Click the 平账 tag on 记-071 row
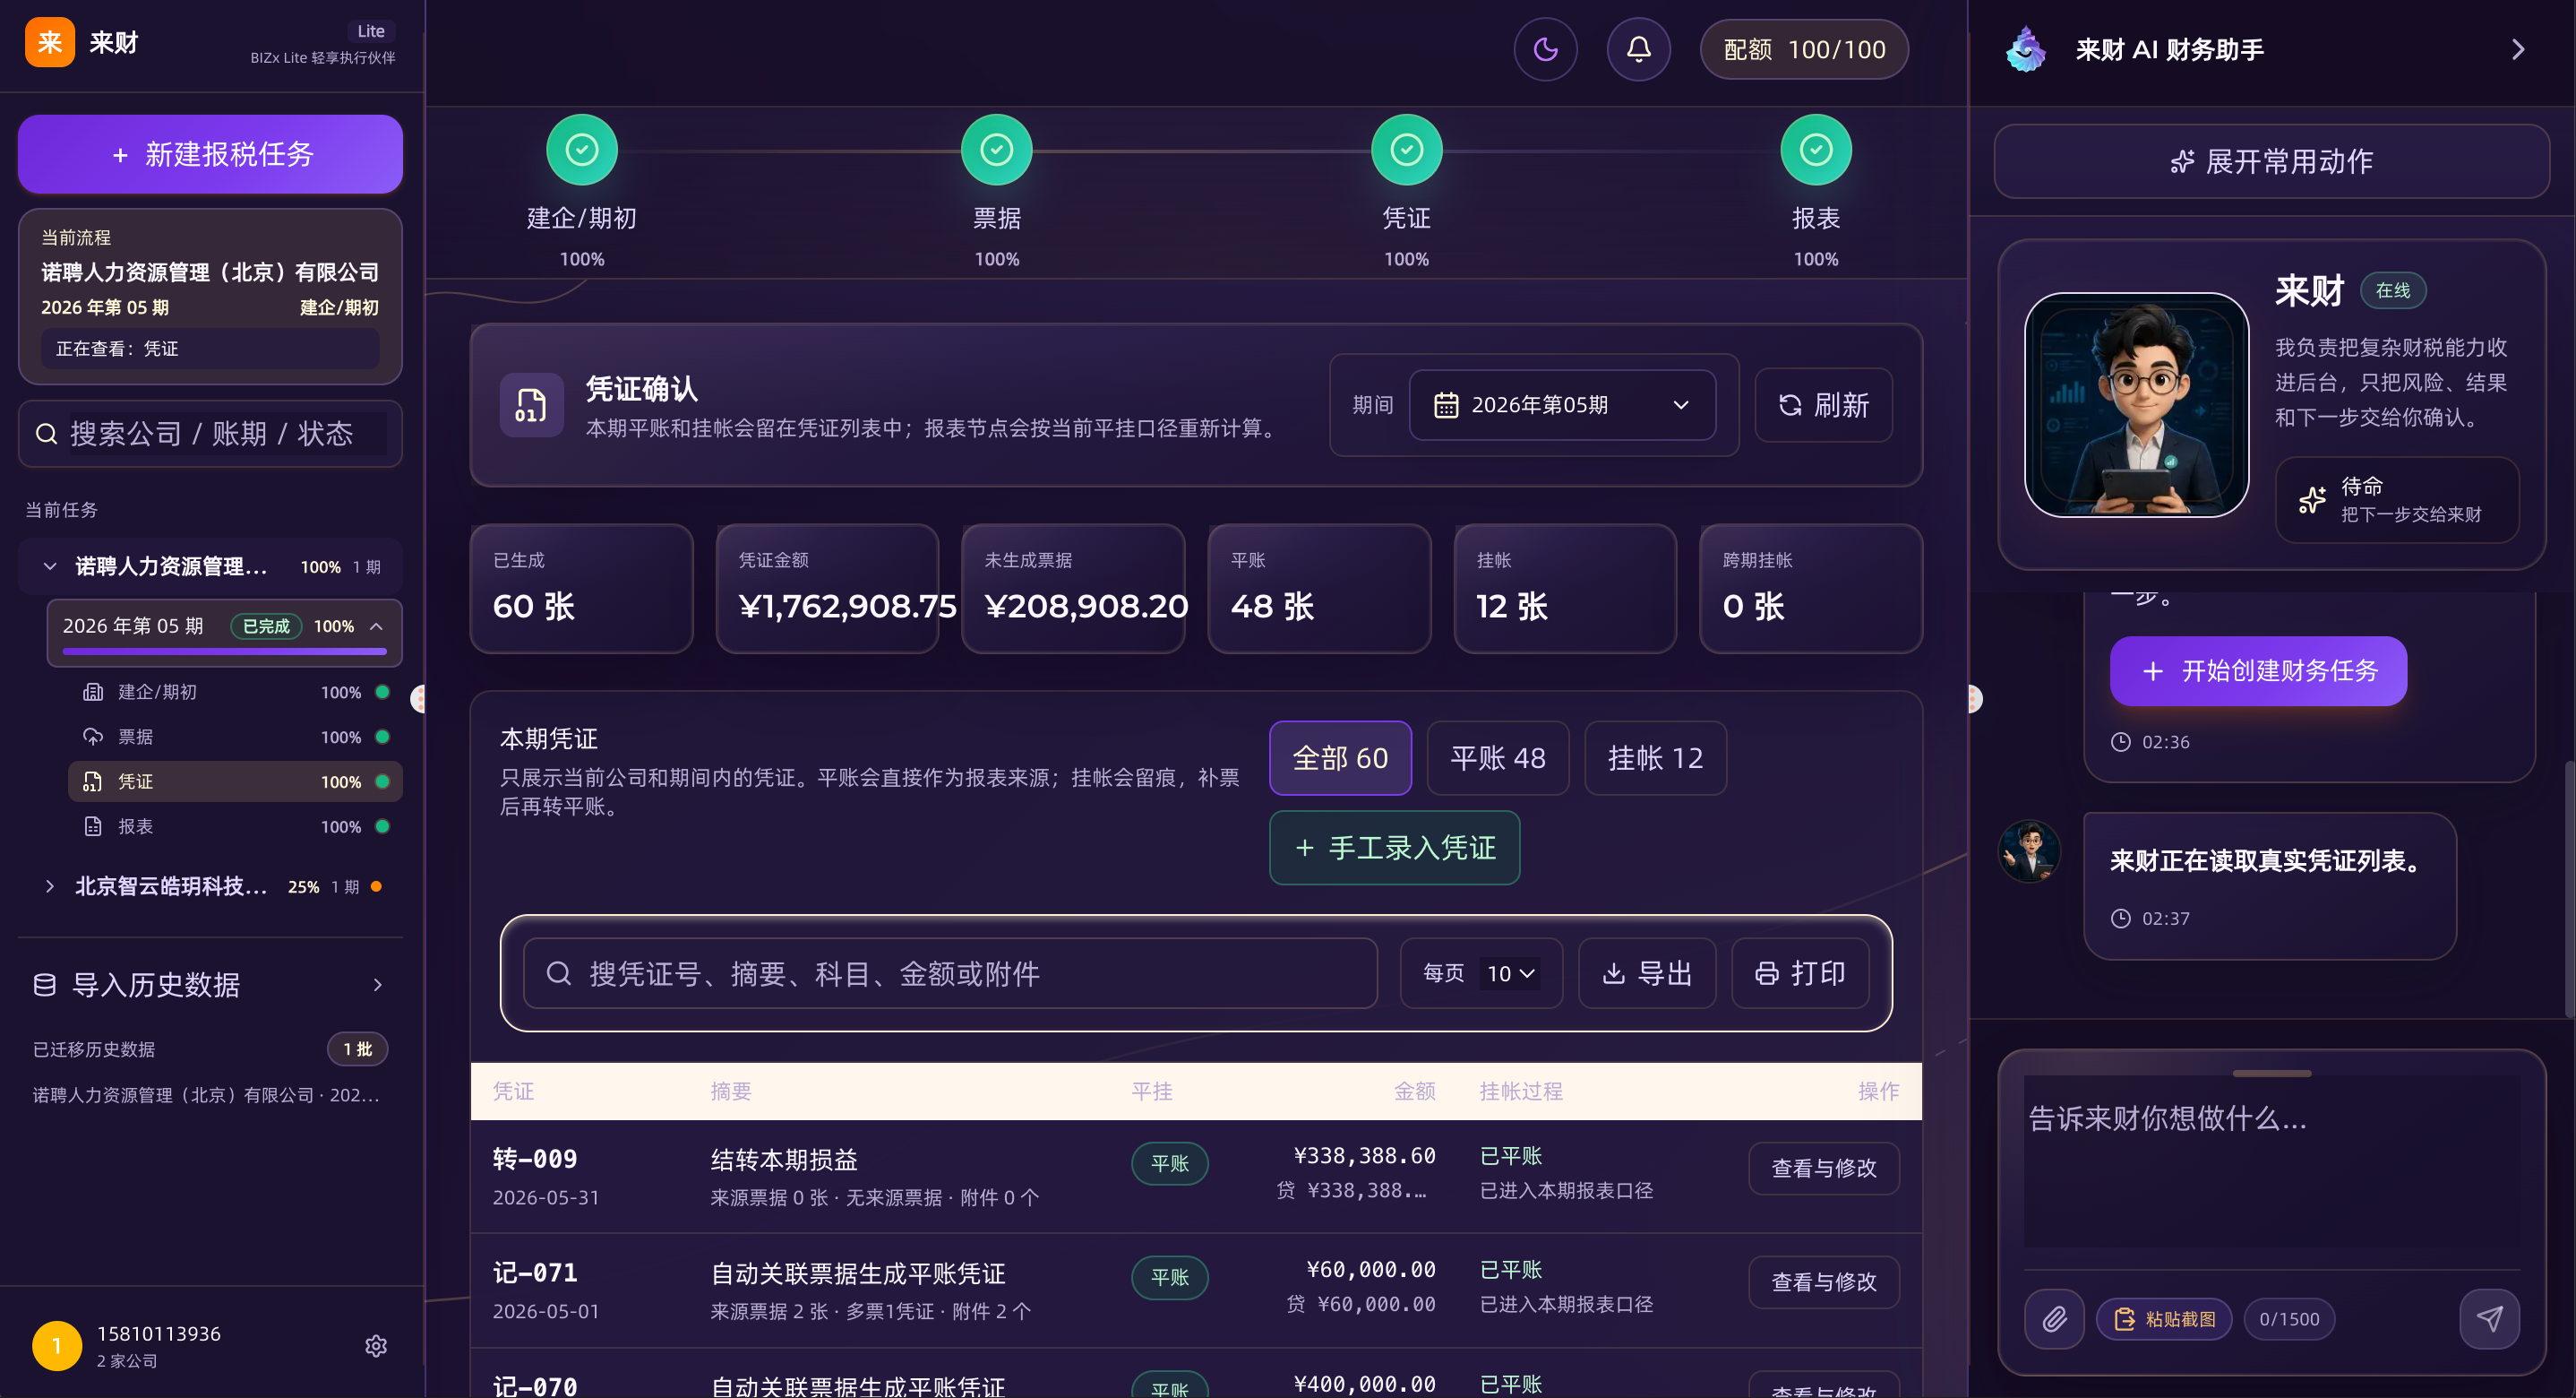This screenshot has height=1398, width=2576. [1169, 1278]
